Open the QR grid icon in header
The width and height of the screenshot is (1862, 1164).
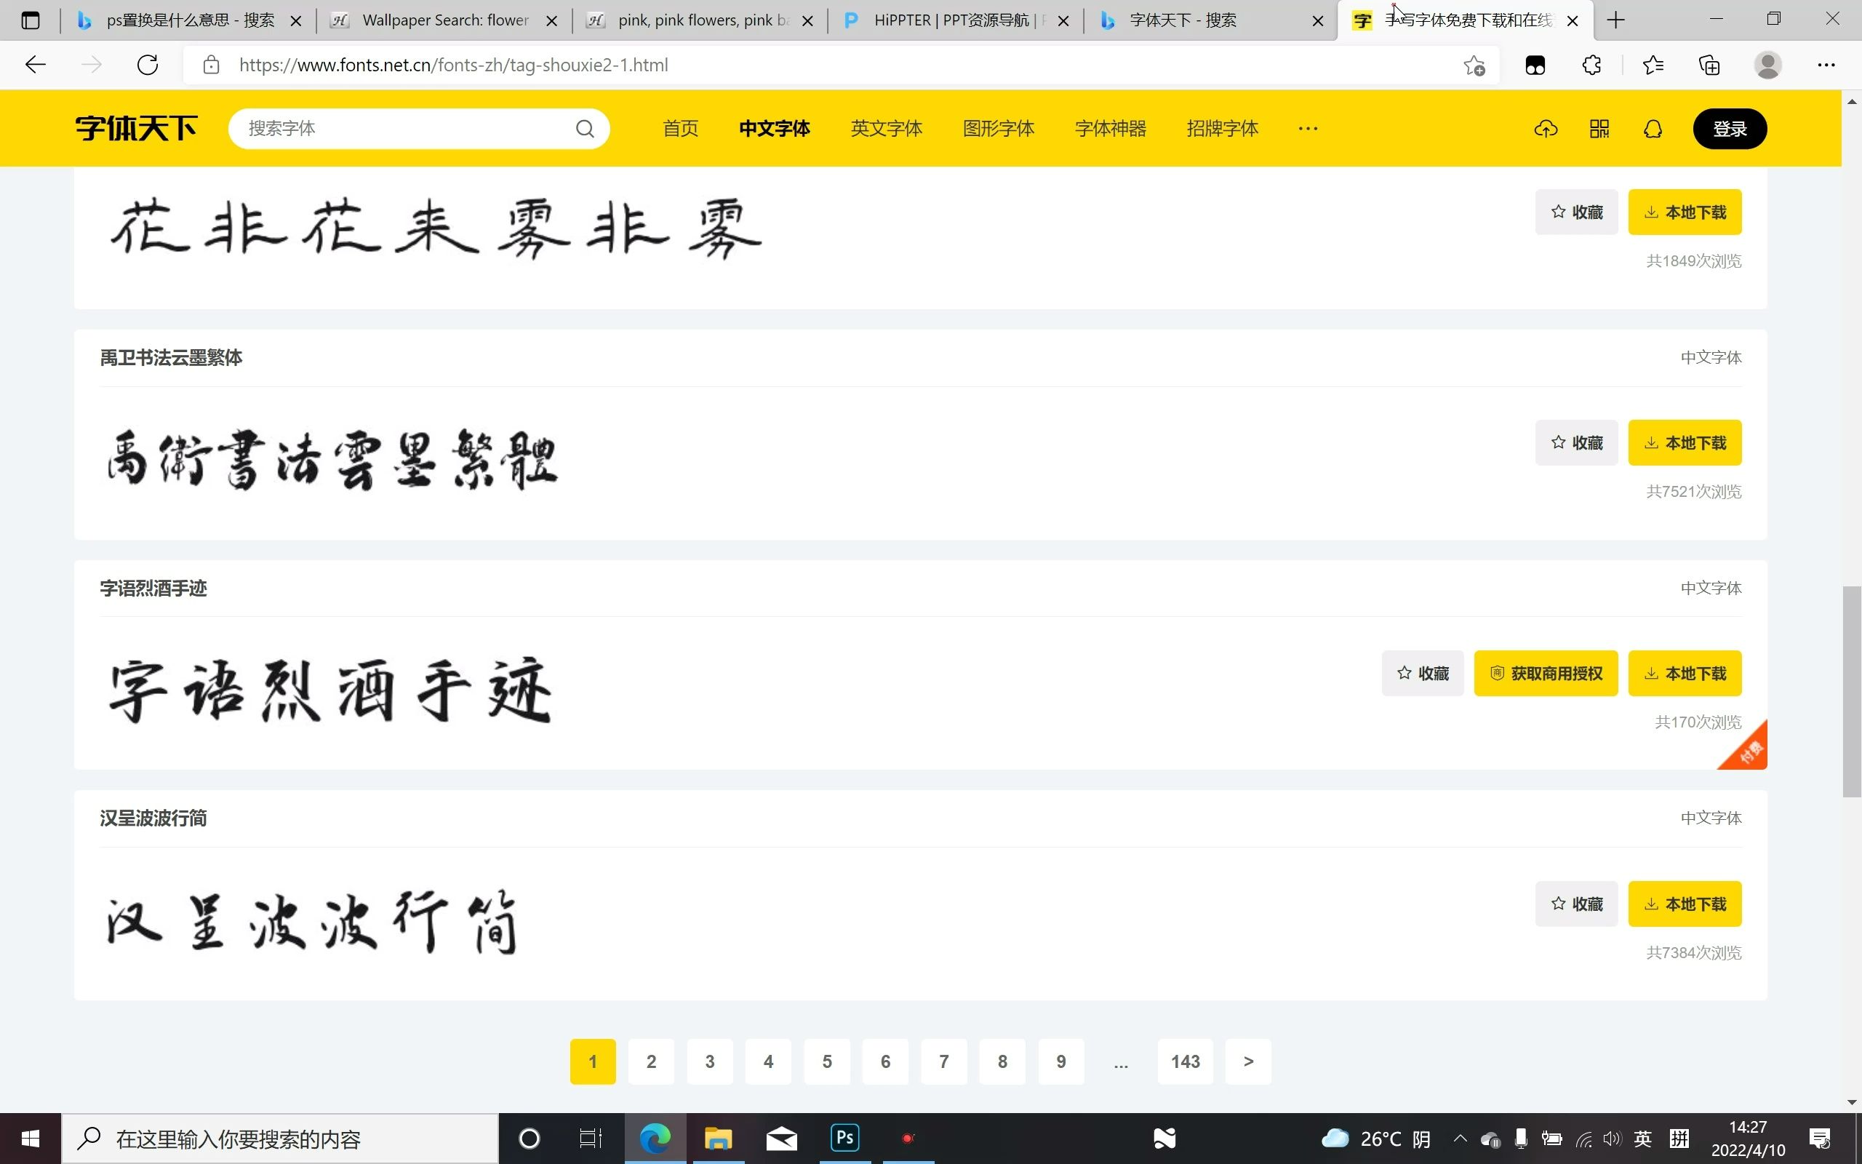point(1599,129)
